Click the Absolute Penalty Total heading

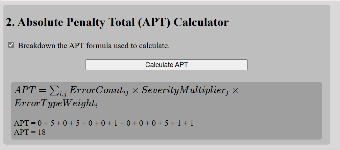click(117, 22)
